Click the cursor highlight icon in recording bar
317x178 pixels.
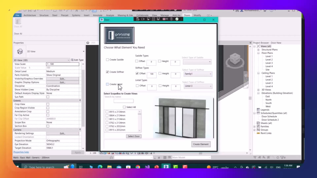click(x=148, y=19)
